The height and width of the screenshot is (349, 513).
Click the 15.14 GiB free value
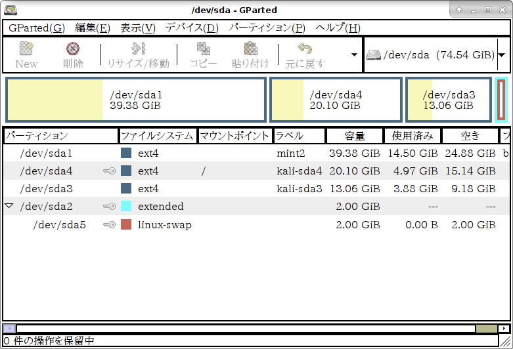click(x=470, y=171)
